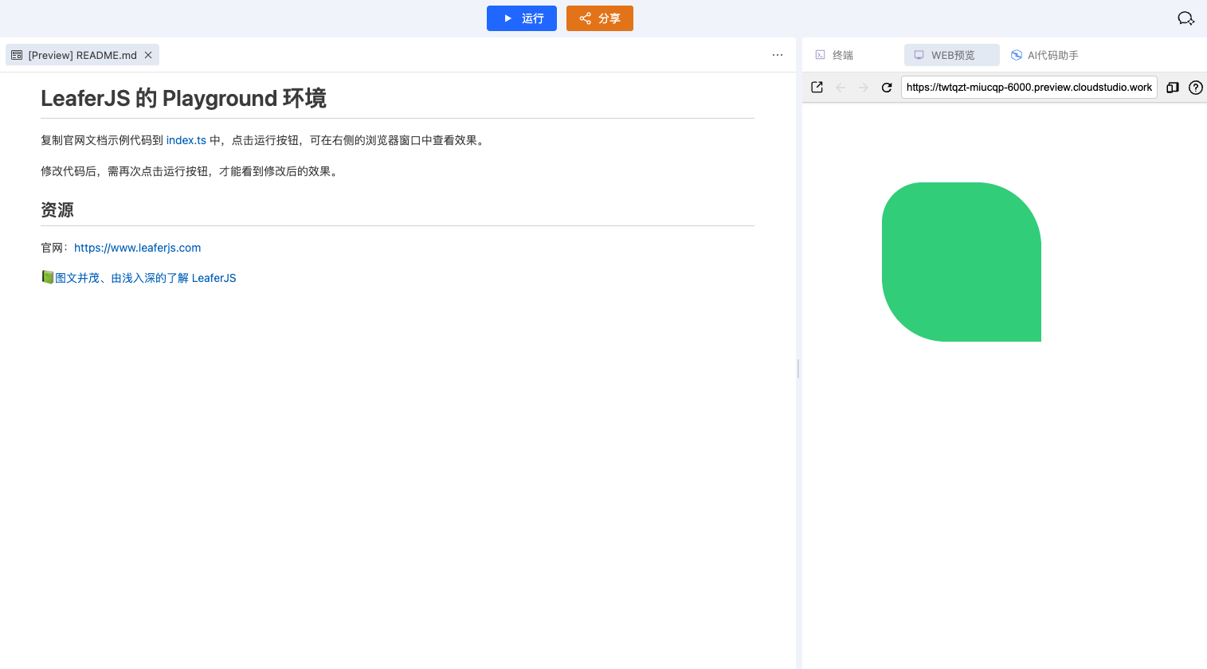Click the LeaferJS 的 Playground 环境 heading
This screenshot has height=669, width=1207.
click(x=183, y=99)
